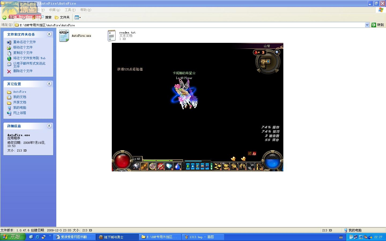Select the AutoFire.exe application icon
This screenshot has height=241, width=386.
(x=64, y=36)
